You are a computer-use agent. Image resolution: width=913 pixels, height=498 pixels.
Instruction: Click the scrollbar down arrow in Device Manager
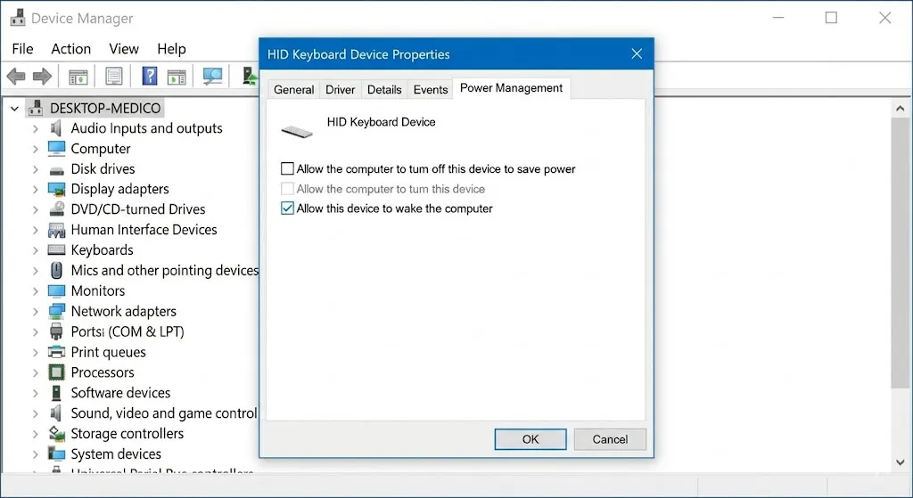pyautogui.click(x=901, y=462)
